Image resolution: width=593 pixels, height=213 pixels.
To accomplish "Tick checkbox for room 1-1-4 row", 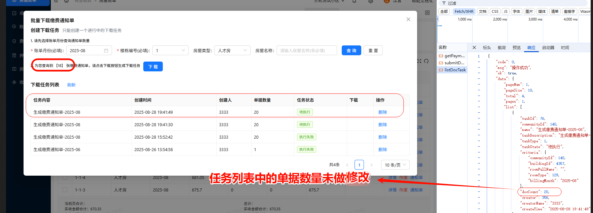I will click(65, 177).
